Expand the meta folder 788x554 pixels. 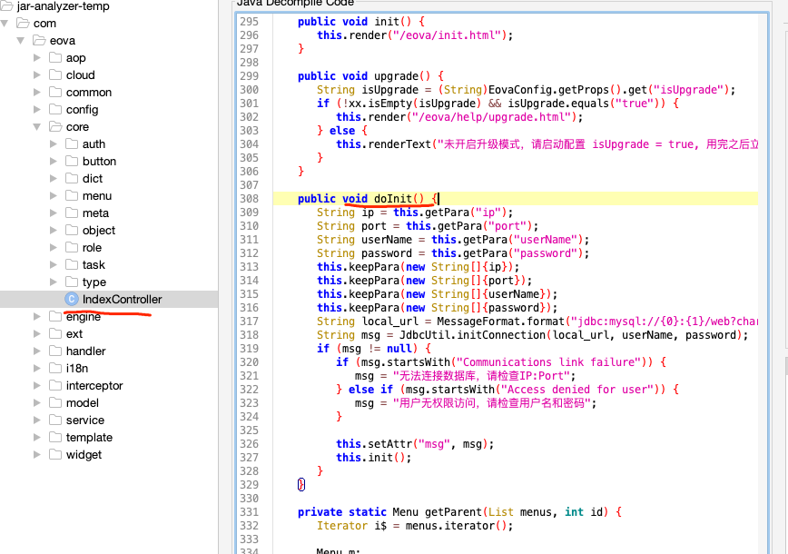tap(54, 213)
